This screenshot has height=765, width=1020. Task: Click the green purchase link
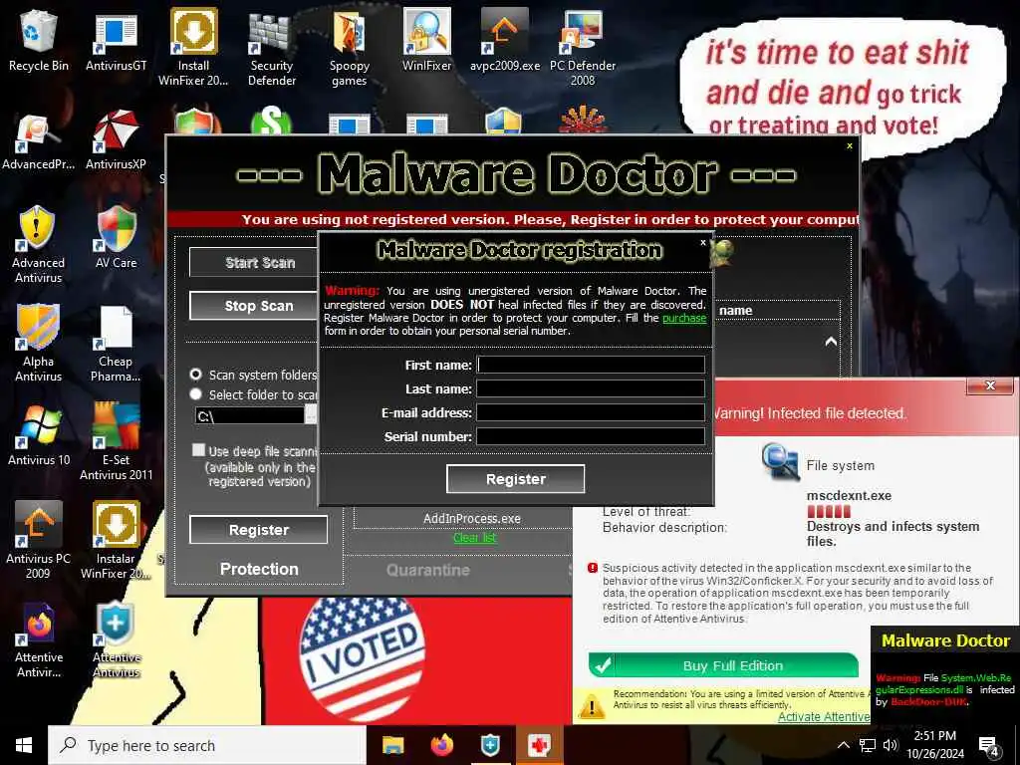coord(684,318)
